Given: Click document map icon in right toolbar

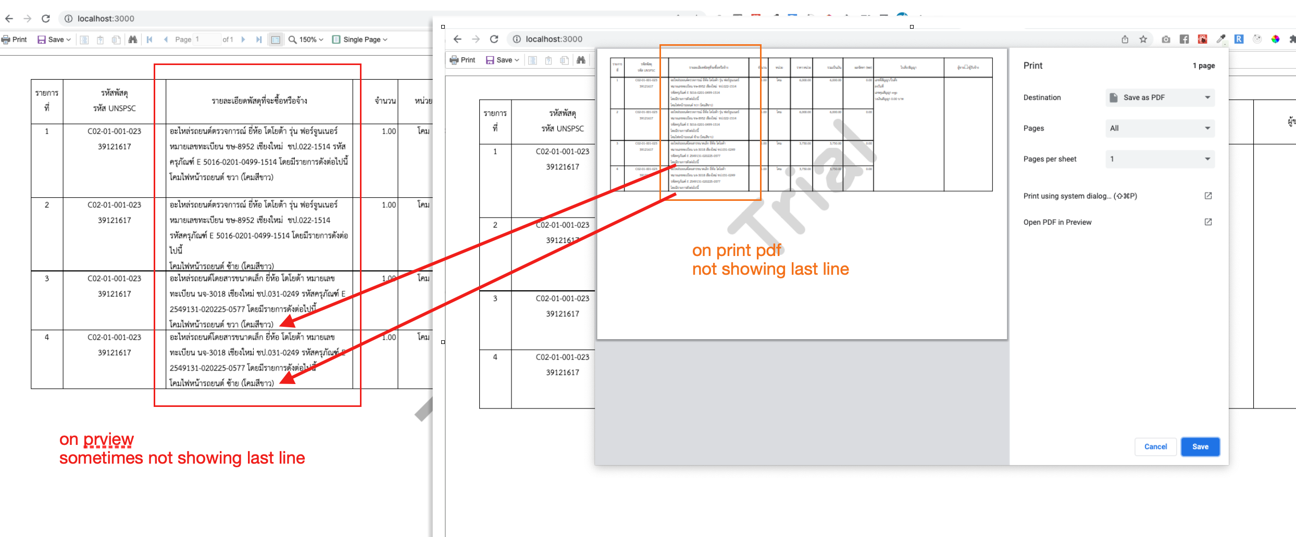Looking at the screenshot, I should click(532, 60).
